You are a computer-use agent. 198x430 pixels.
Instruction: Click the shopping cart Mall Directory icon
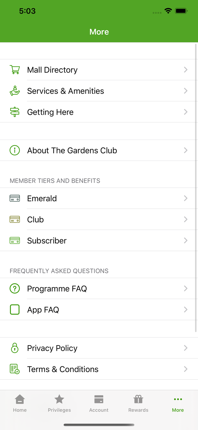click(15, 70)
